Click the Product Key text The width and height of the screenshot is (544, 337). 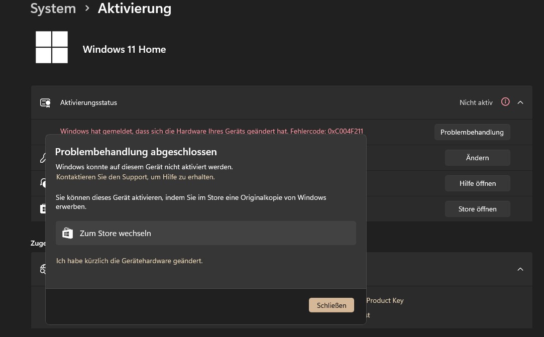tap(385, 300)
